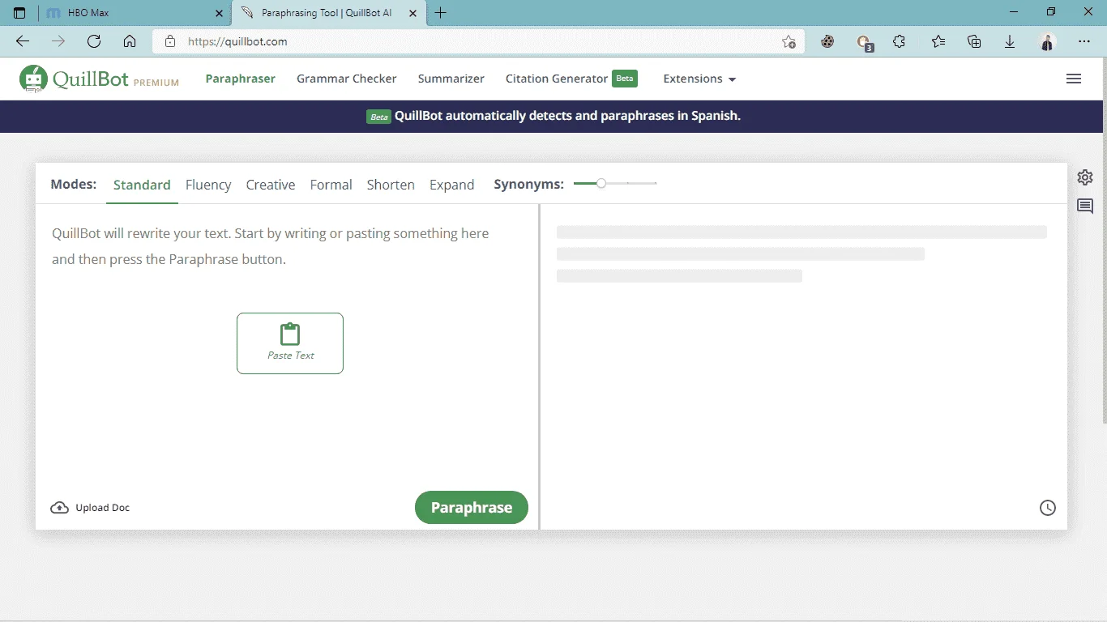The height and width of the screenshot is (622, 1107).
Task: Select Formal mode
Action: point(331,185)
